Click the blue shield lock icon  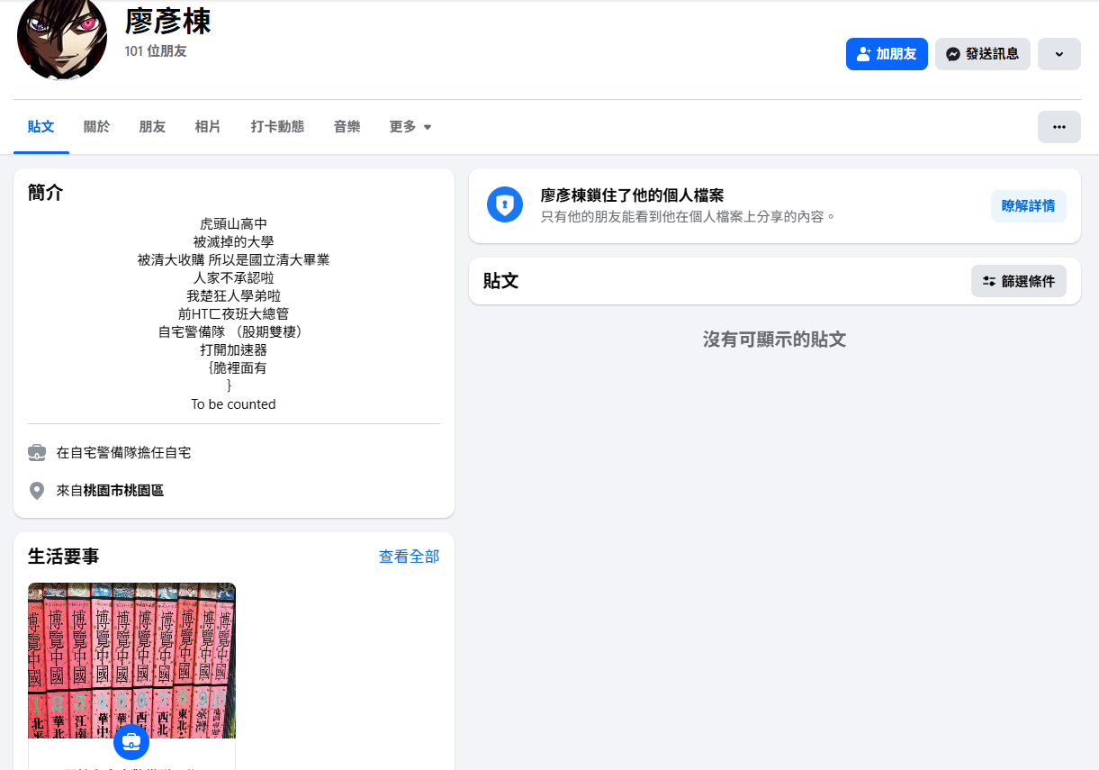[504, 205]
